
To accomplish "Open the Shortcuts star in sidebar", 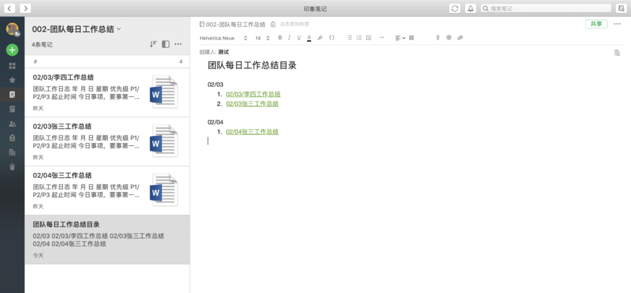I will pyautogui.click(x=12, y=80).
